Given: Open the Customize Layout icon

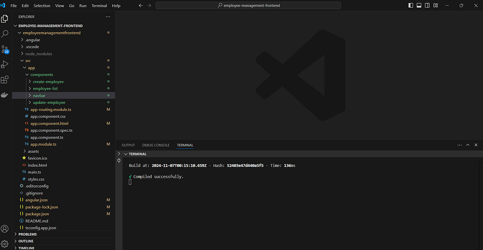Looking at the screenshot, I should coord(435,6).
